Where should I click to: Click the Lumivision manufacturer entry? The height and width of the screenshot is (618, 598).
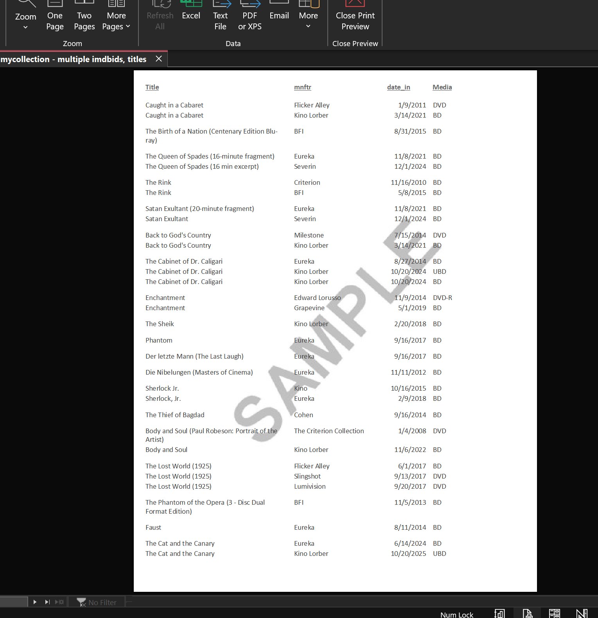(x=310, y=486)
